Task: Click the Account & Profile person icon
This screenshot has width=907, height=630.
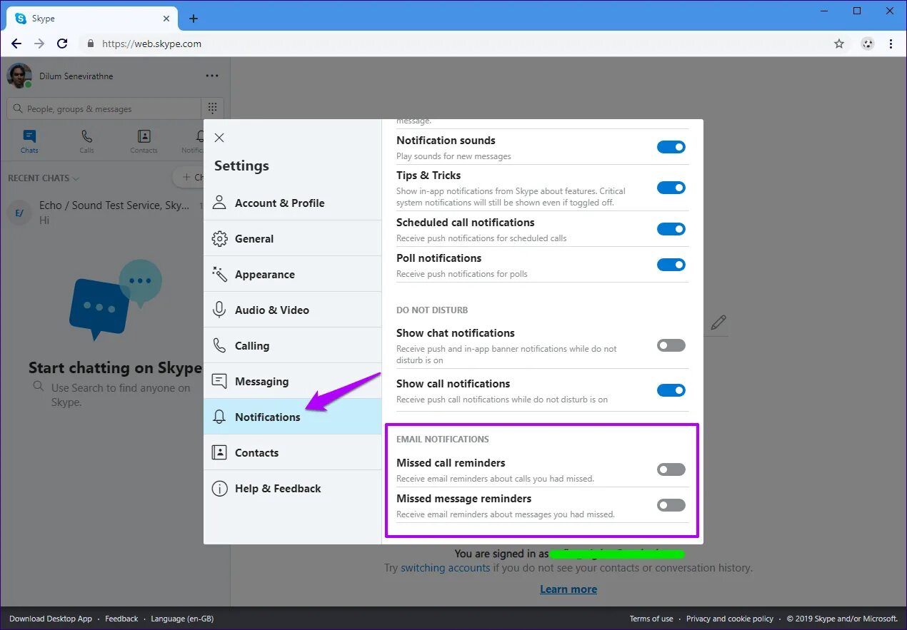Action: 220,203
